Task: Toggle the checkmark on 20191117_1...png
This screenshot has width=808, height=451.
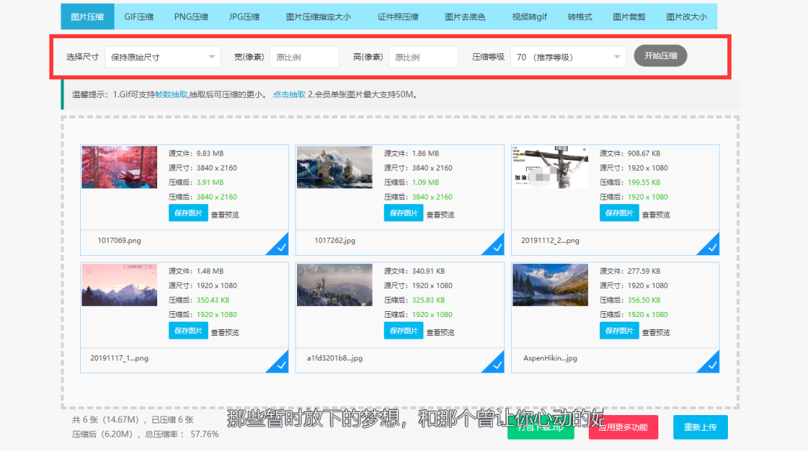Action: pyautogui.click(x=281, y=365)
